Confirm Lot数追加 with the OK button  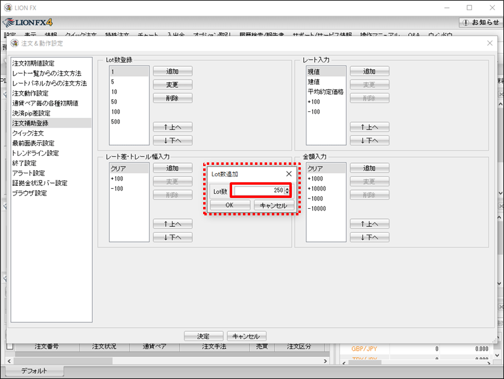pos(230,205)
